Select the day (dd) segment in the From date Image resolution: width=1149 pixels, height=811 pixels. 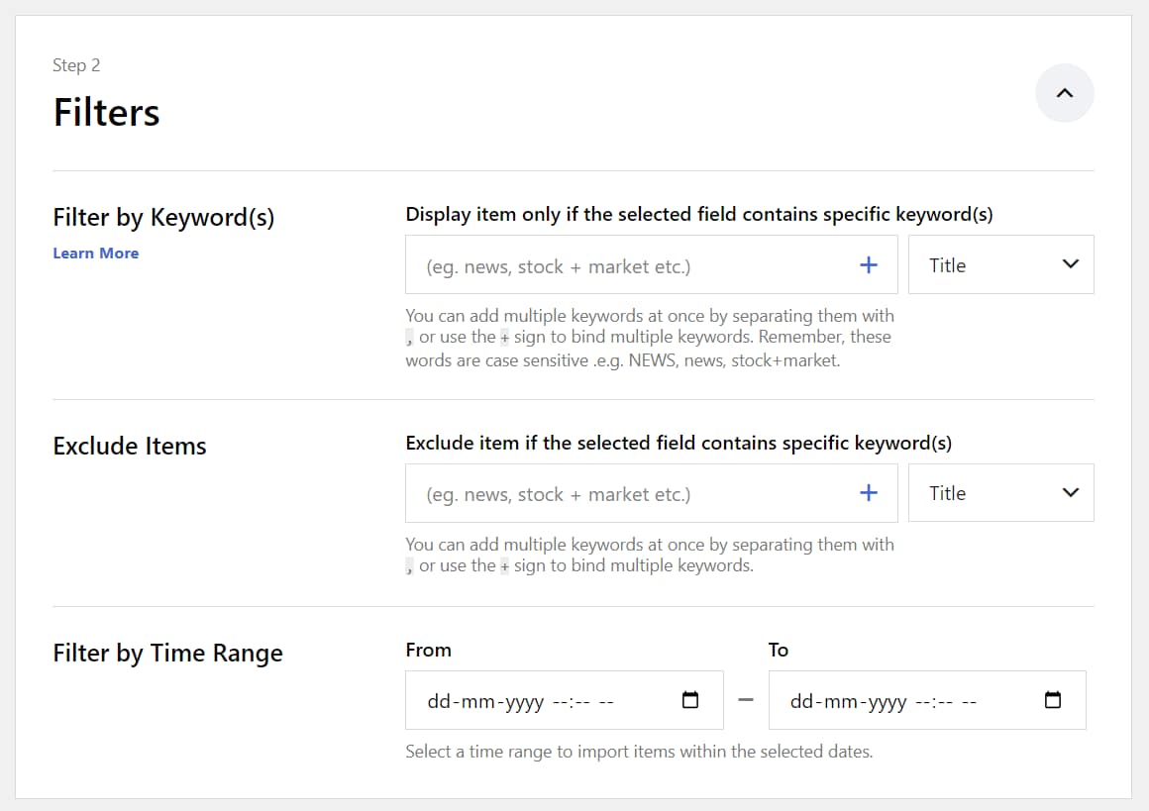(438, 702)
